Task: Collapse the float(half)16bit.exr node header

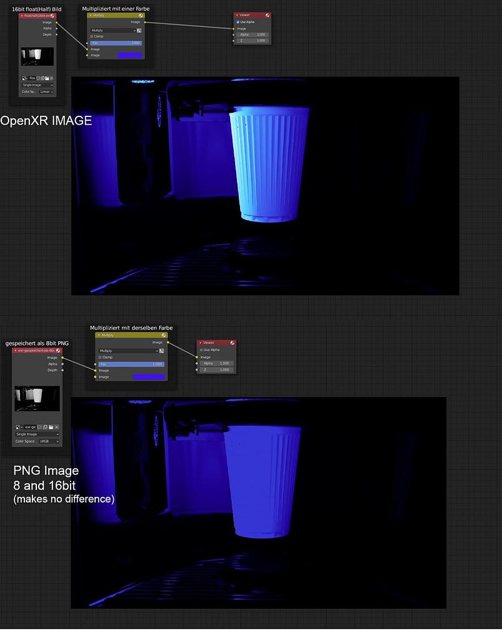Action: [22, 16]
